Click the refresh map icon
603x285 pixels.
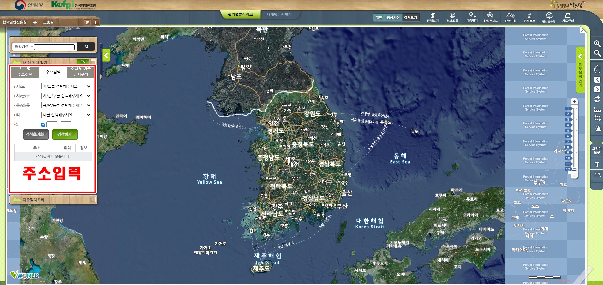597,99
